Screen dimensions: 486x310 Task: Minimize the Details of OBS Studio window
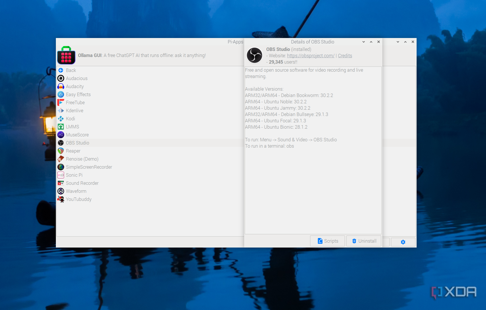point(364,42)
